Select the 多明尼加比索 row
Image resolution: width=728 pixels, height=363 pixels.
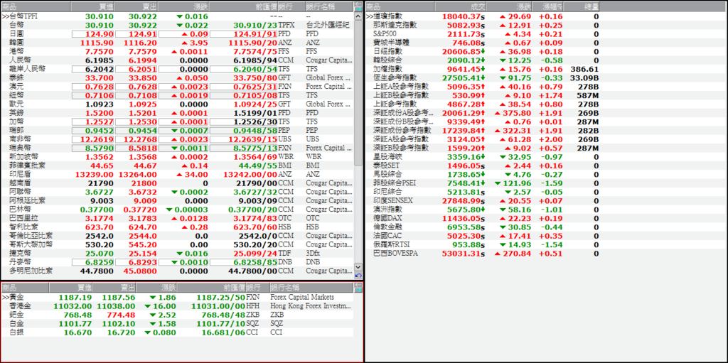click(x=177, y=271)
